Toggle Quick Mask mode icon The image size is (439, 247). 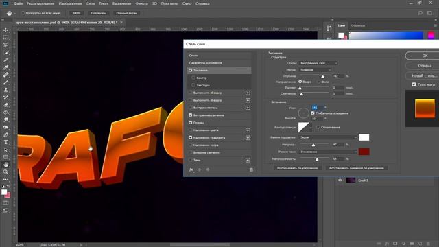pos(5,203)
